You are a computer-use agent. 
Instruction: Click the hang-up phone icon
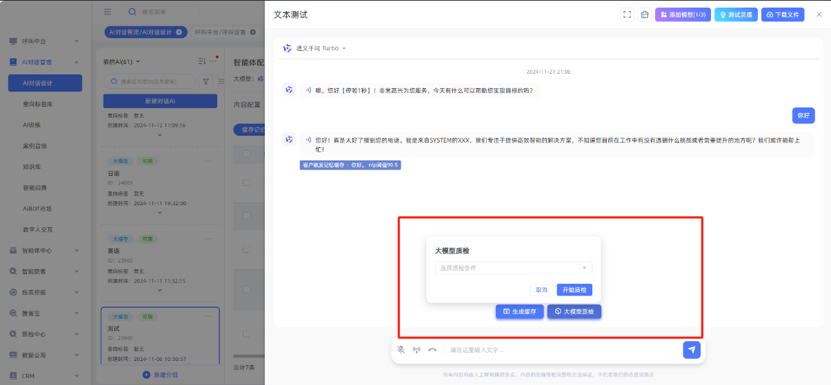tap(432, 350)
